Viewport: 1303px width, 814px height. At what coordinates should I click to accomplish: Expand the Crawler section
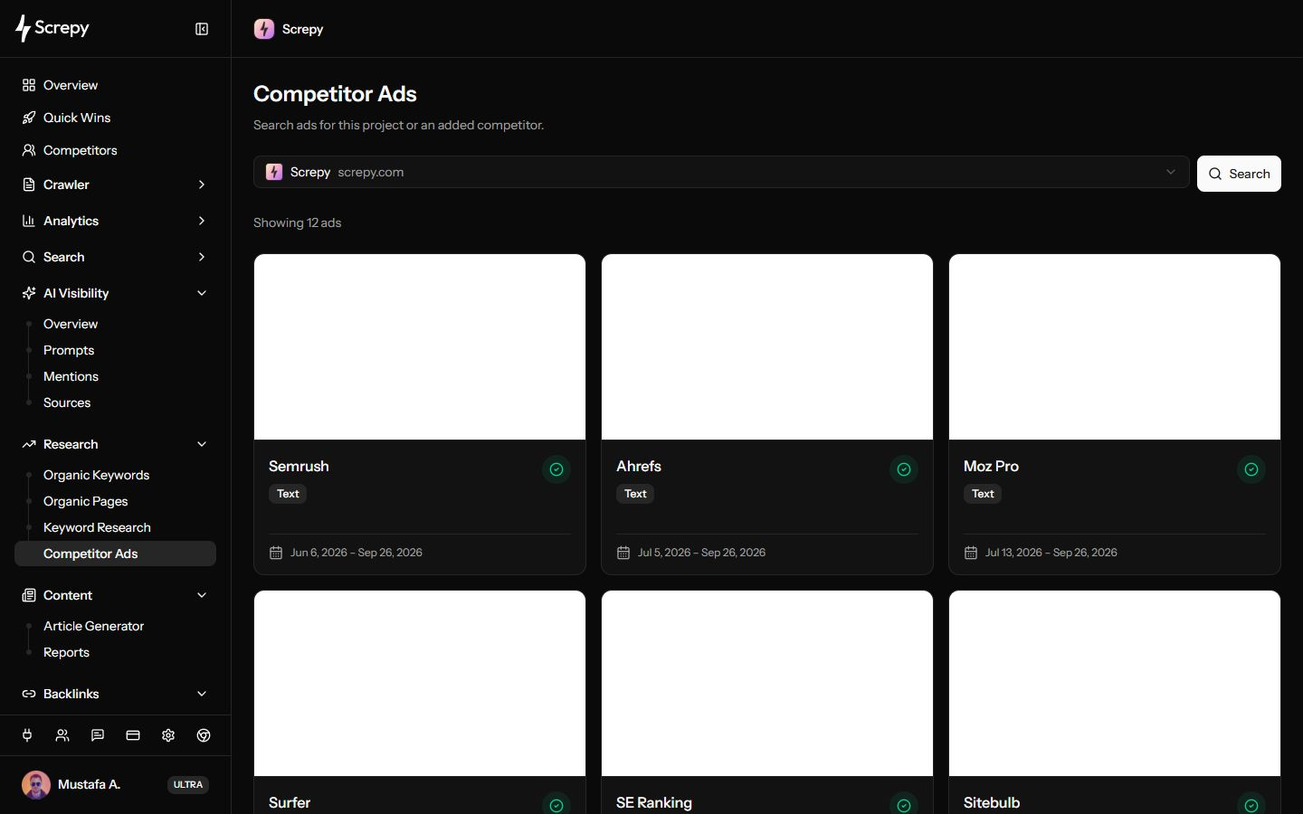(115, 185)
